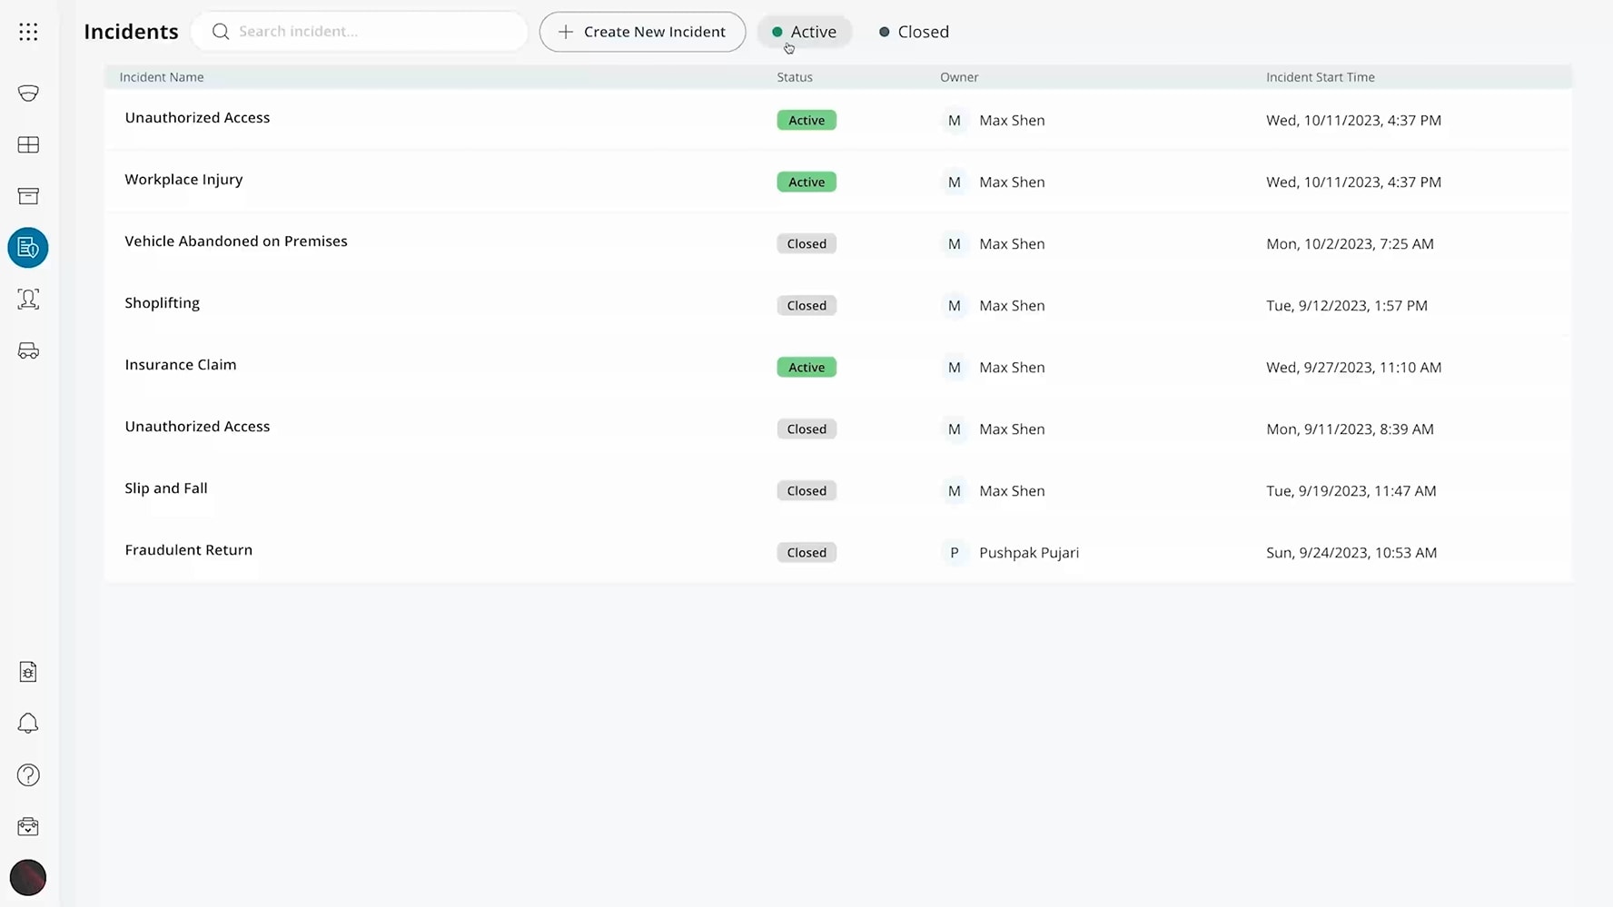Open the dome camera icon in sidebar

(x=28, y=93)
